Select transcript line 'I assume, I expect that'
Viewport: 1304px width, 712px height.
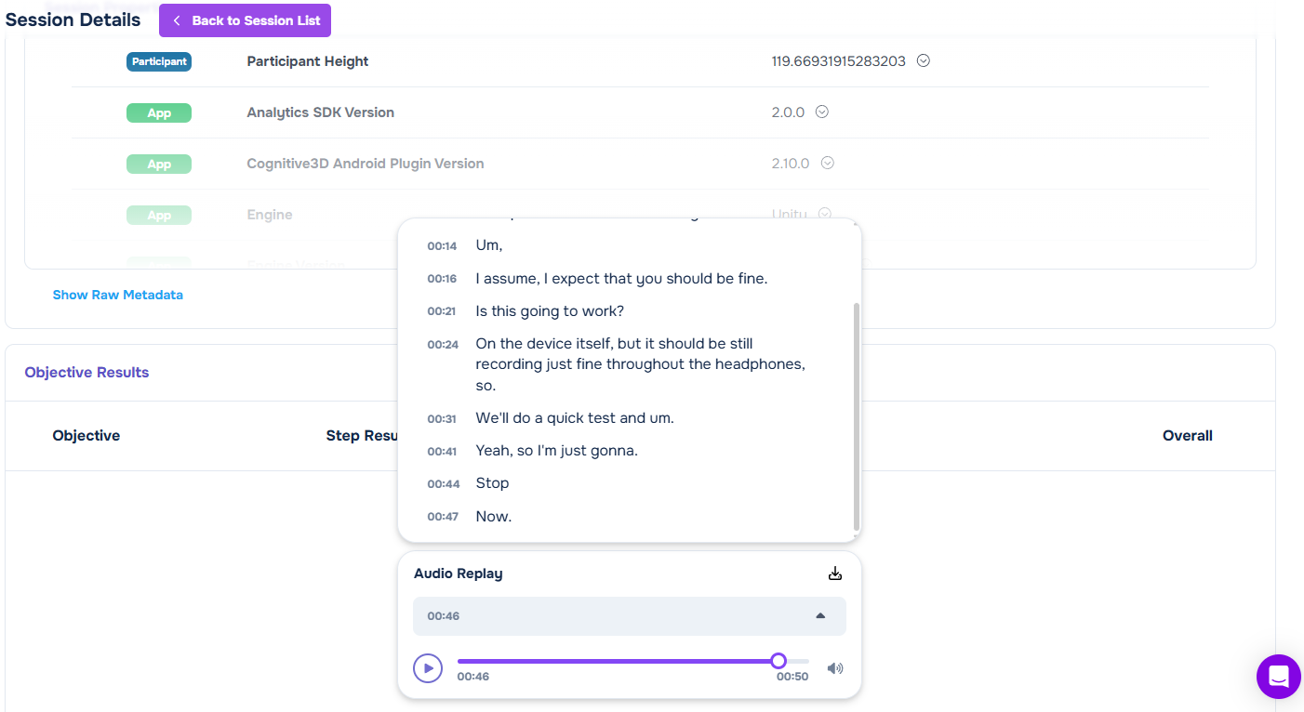pos(623,278)
